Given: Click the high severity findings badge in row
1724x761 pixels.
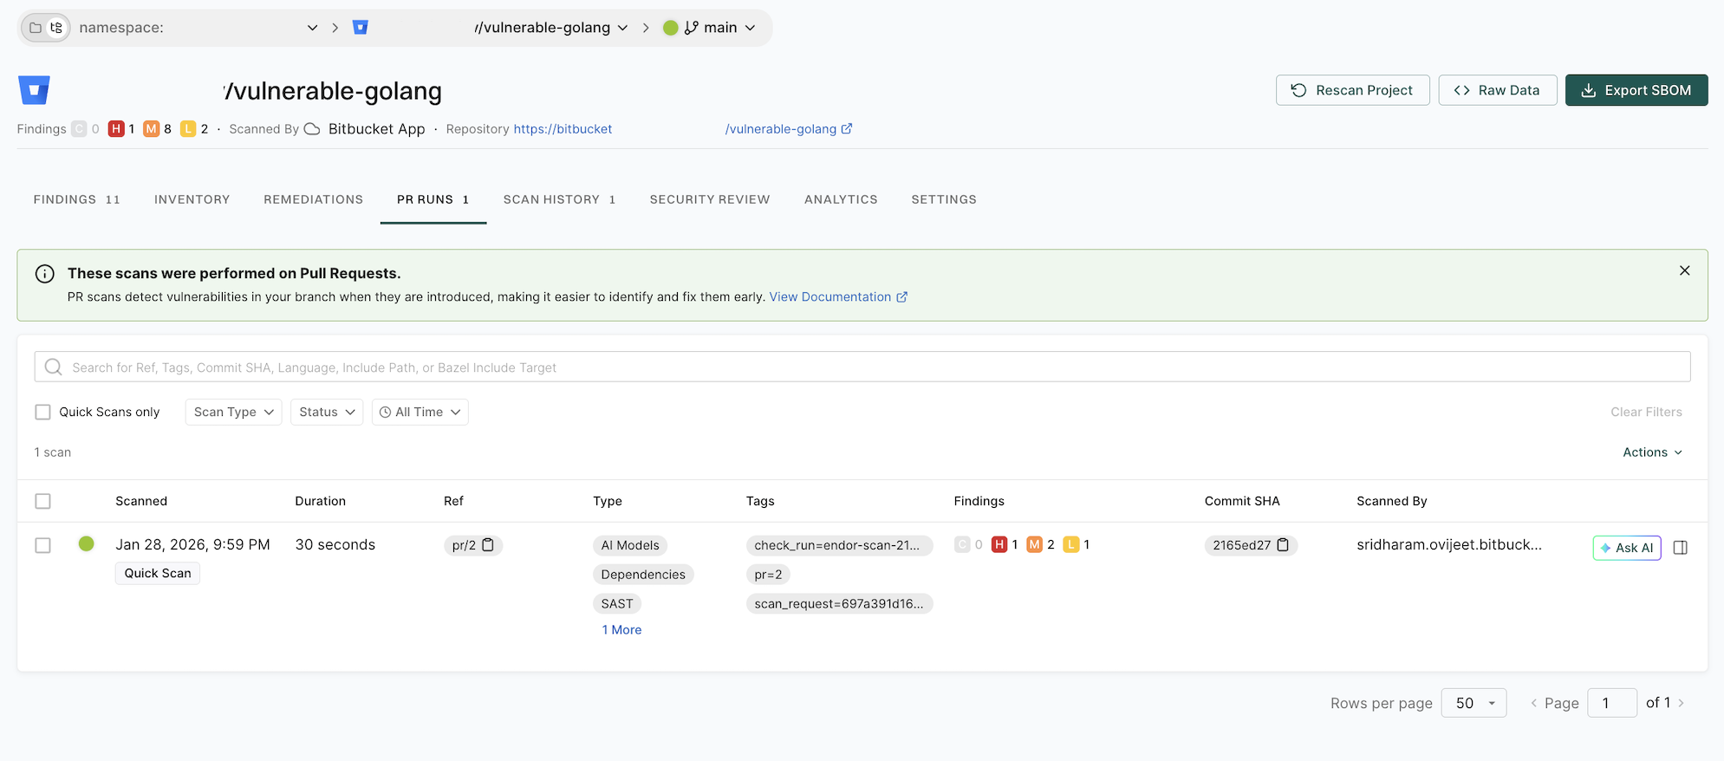Looking at the screenshot, I should [x=999, y=544].
